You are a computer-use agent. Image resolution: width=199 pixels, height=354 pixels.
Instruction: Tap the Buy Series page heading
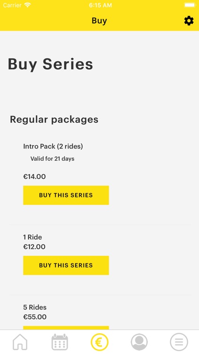[x=50, y=64]
